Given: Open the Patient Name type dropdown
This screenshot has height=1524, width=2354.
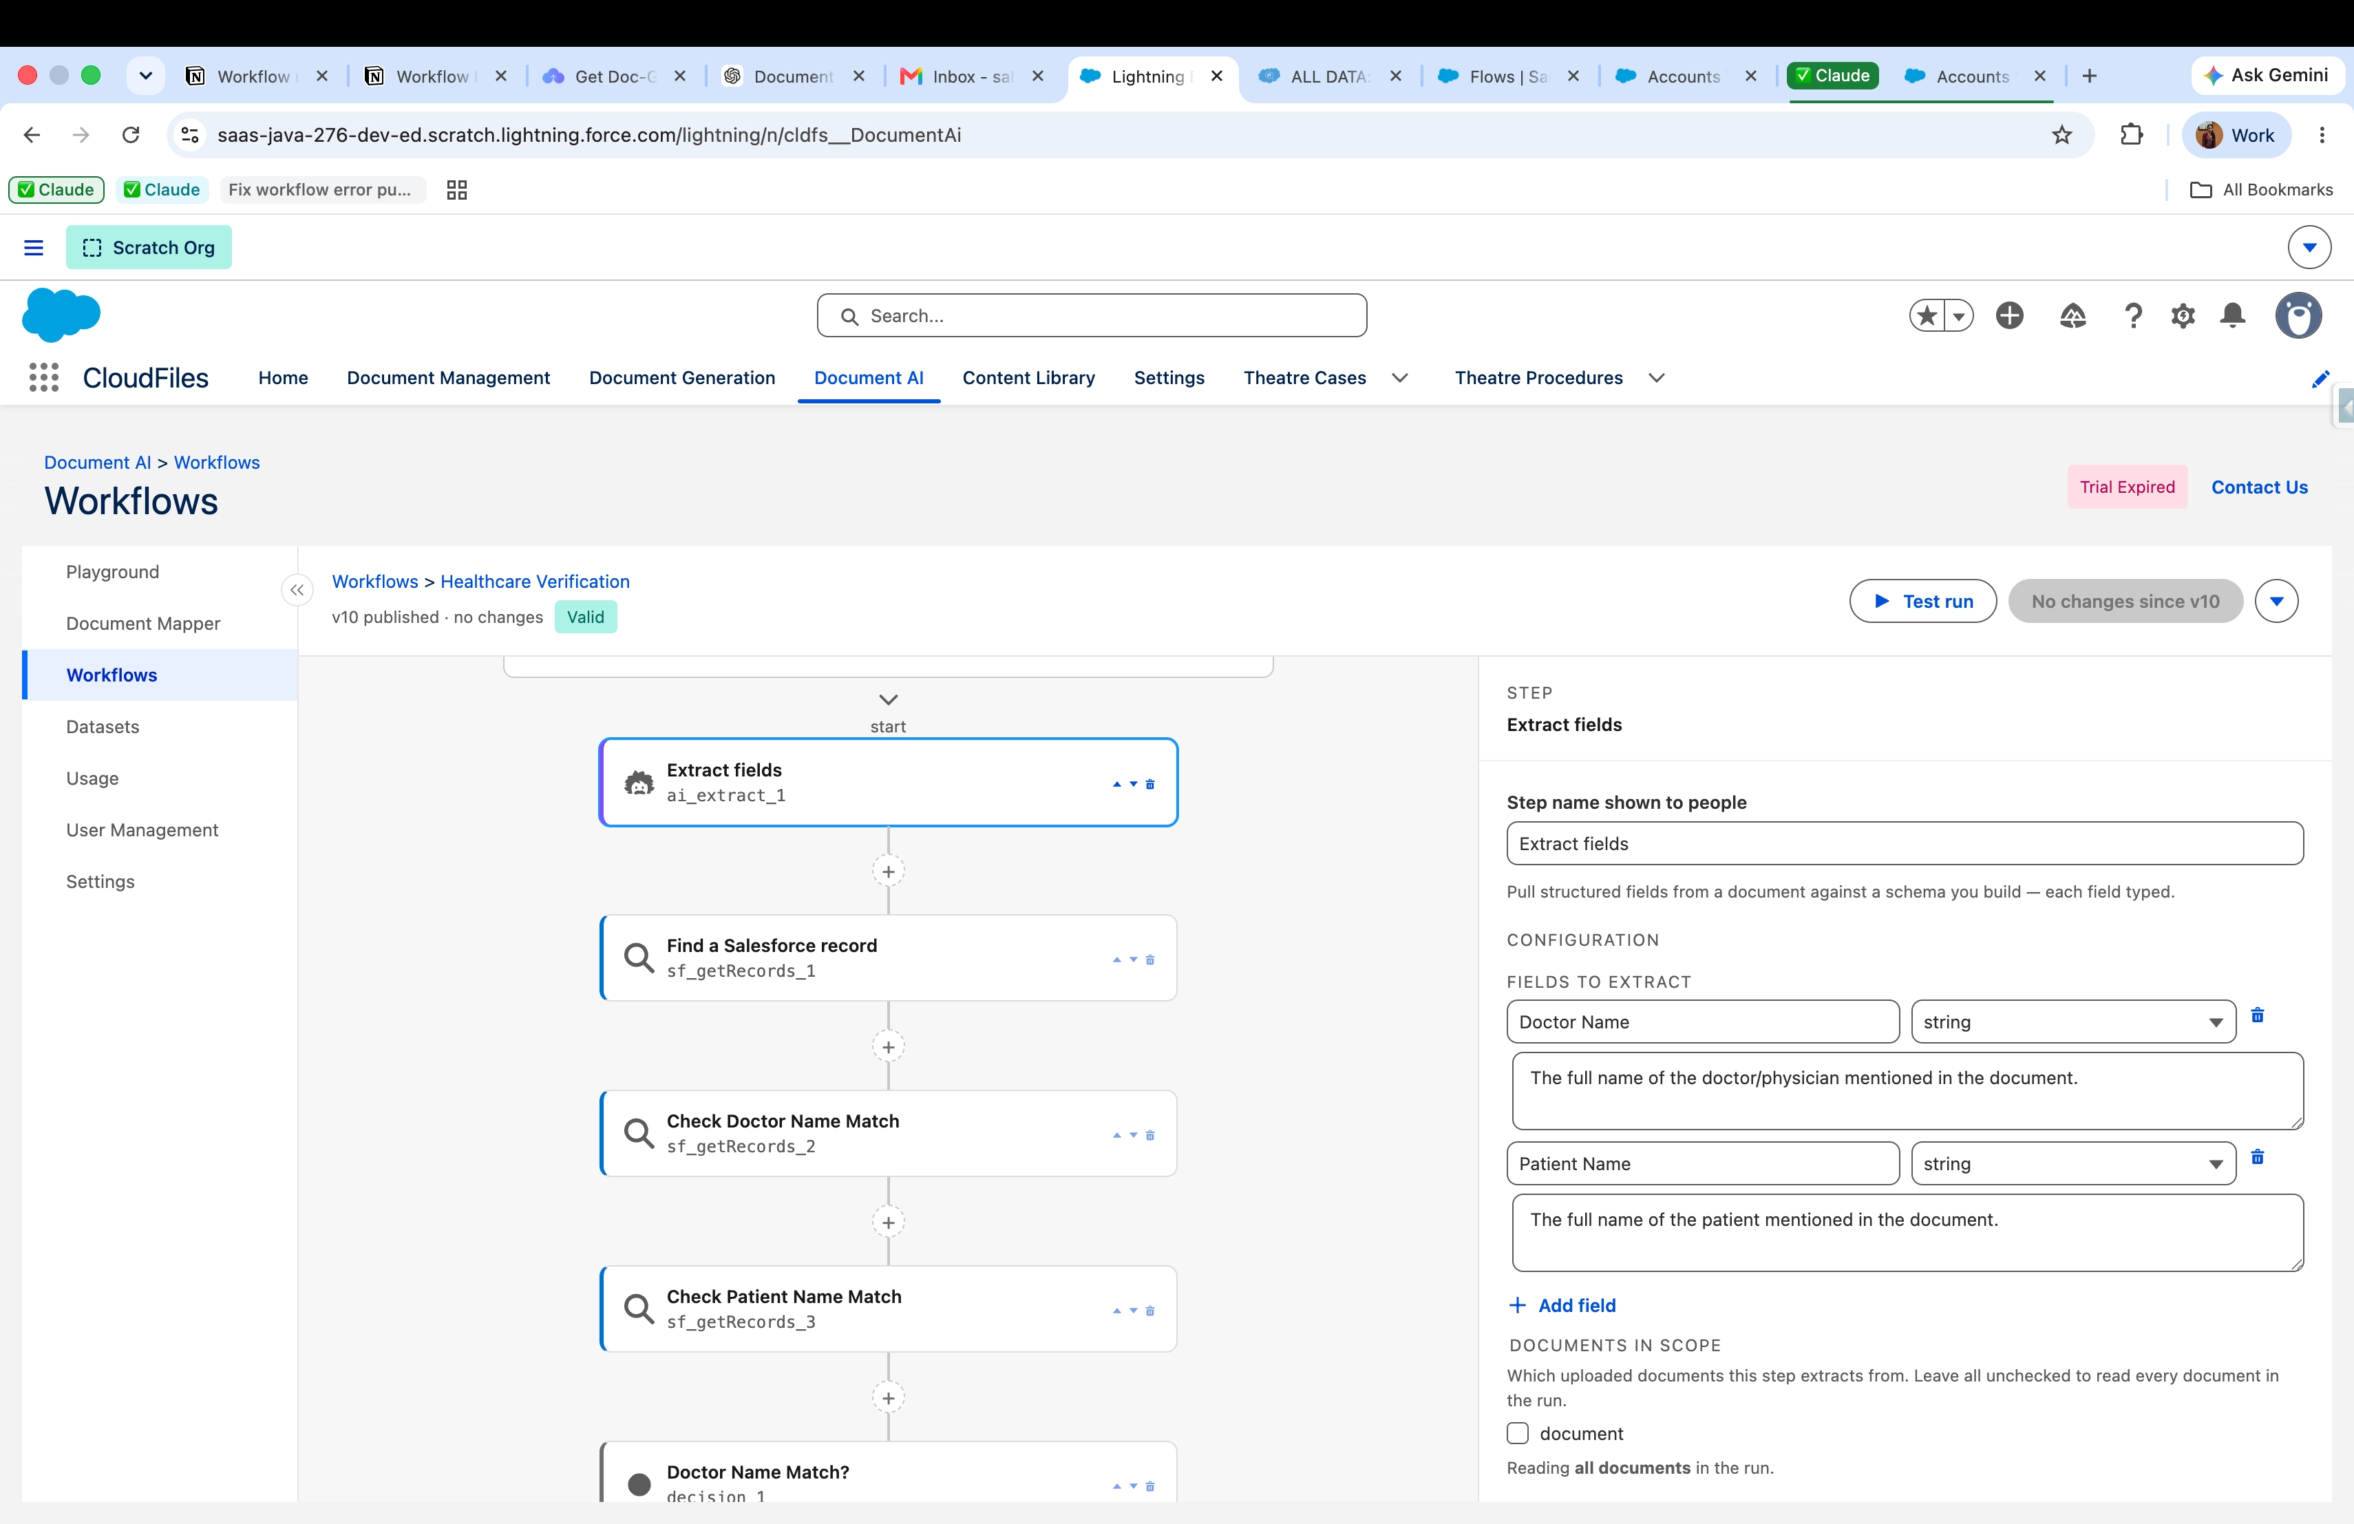Looking at the screenshot, I should pyautogui.click(x=2073, y=1164).
